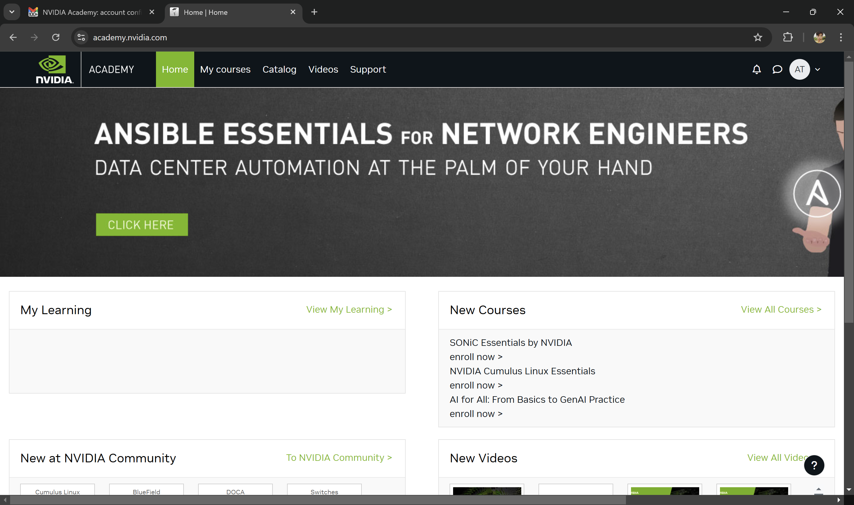Select the Home navigation item

click(x=175, y=69)
